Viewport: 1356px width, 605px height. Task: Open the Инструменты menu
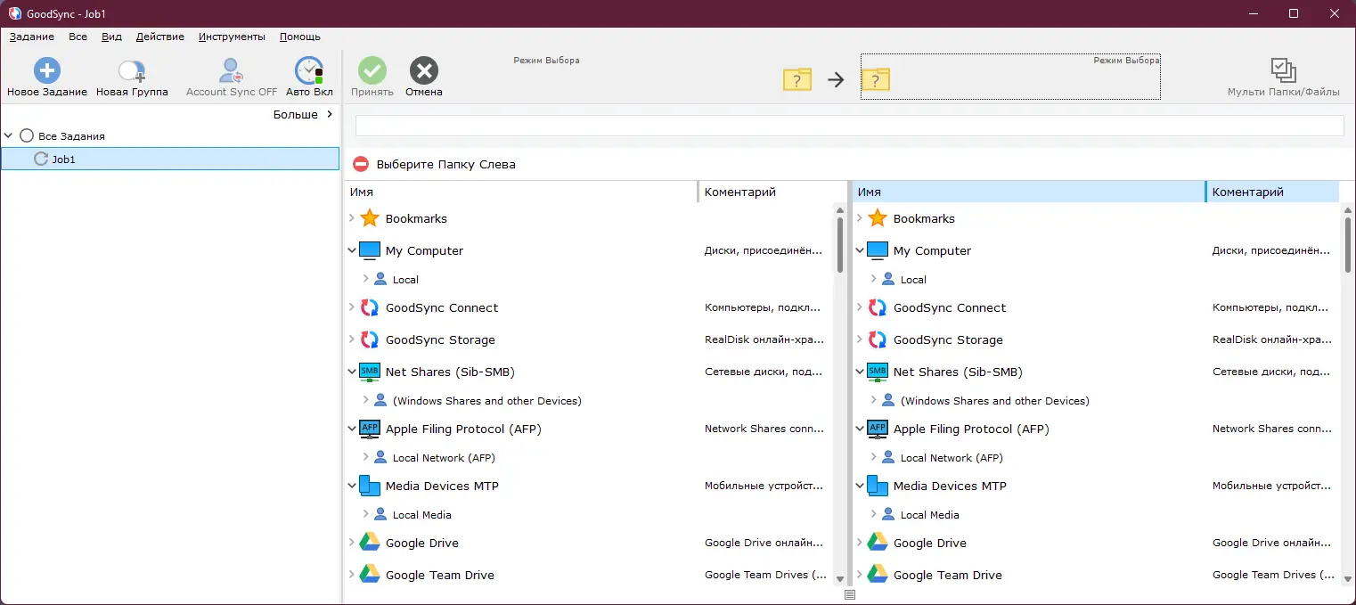[232, 37]
